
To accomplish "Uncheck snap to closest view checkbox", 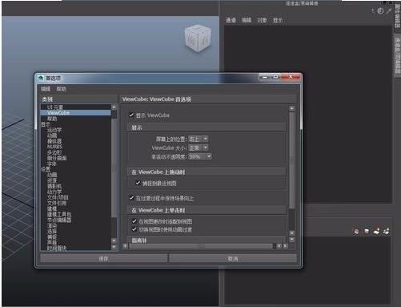I will tap(138, 183).
